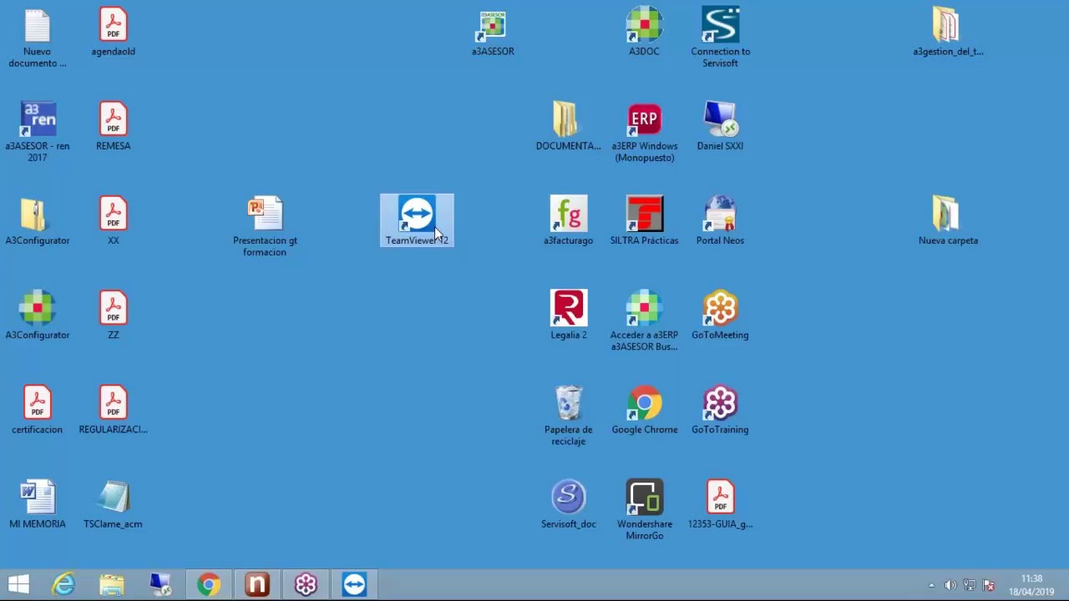Screen dimensions: 1069x601
Task: Select the TSClame_acm desktop icon
Action: tap(113, 504)
